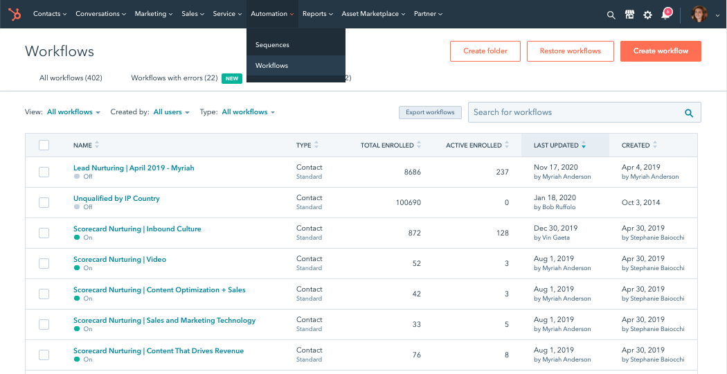This screenshot has width=727, height=374.
Task: Open the Marketplace storefront icon
Action: tap(629, 15)
